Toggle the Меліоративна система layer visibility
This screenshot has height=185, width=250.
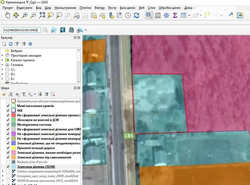(8, 124)
